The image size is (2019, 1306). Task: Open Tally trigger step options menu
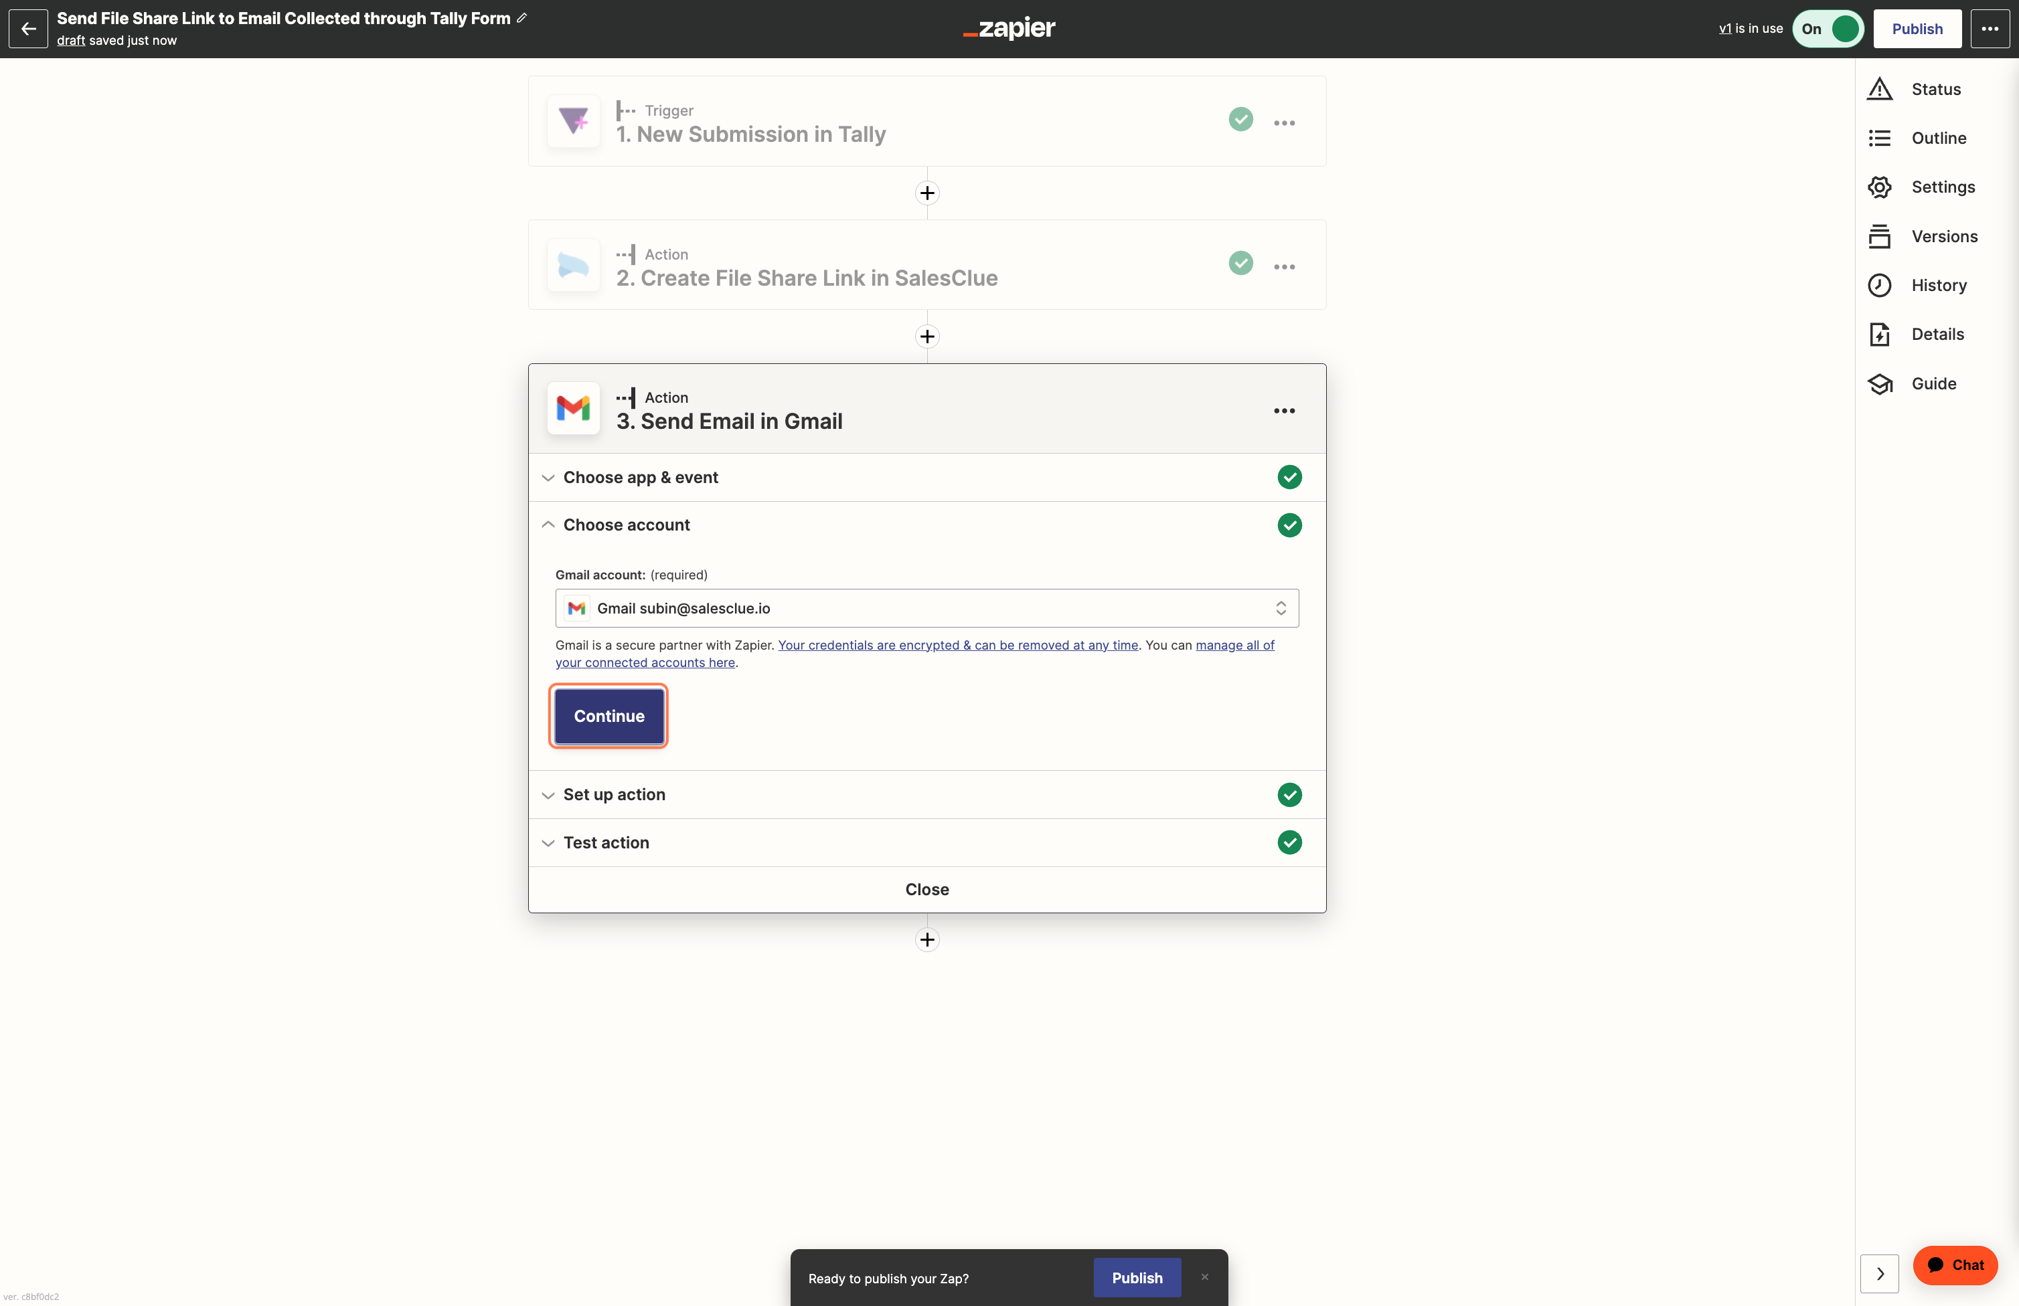click(x=1285, y=123)
